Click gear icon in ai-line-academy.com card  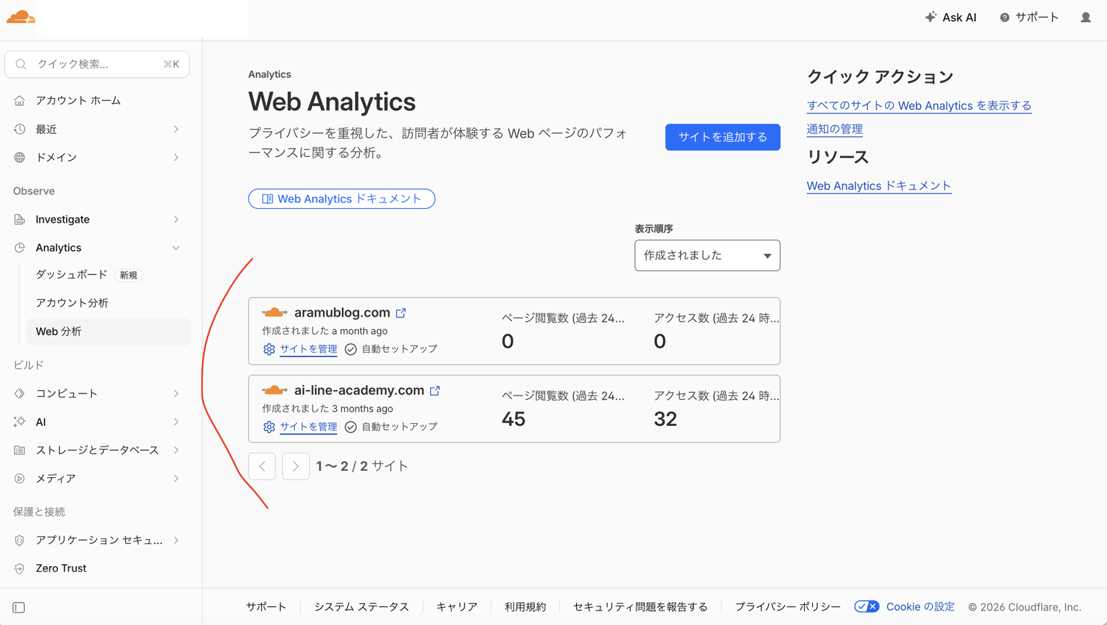tap(269, 427)
